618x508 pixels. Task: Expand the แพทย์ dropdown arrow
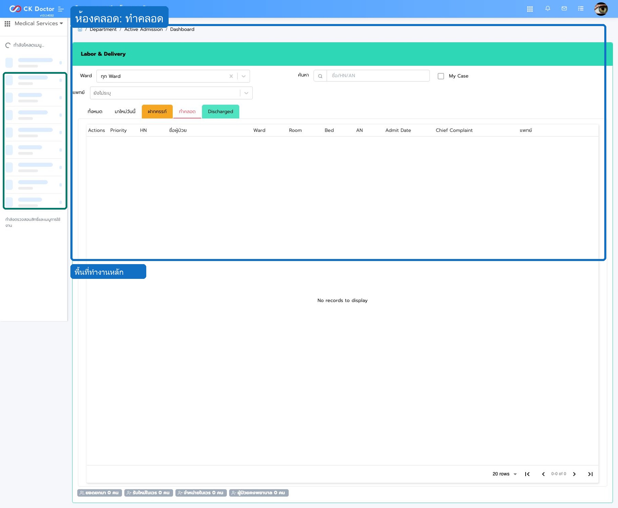pyautogui.click(x=246, y=93)
